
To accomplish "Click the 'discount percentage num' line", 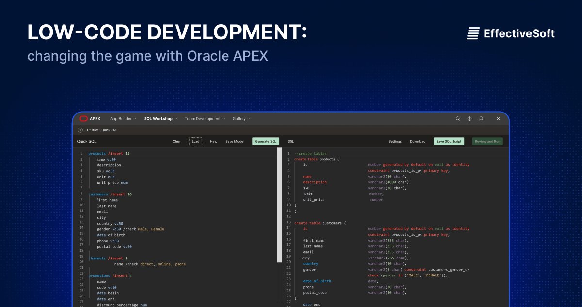I will [x=122, y=305].
